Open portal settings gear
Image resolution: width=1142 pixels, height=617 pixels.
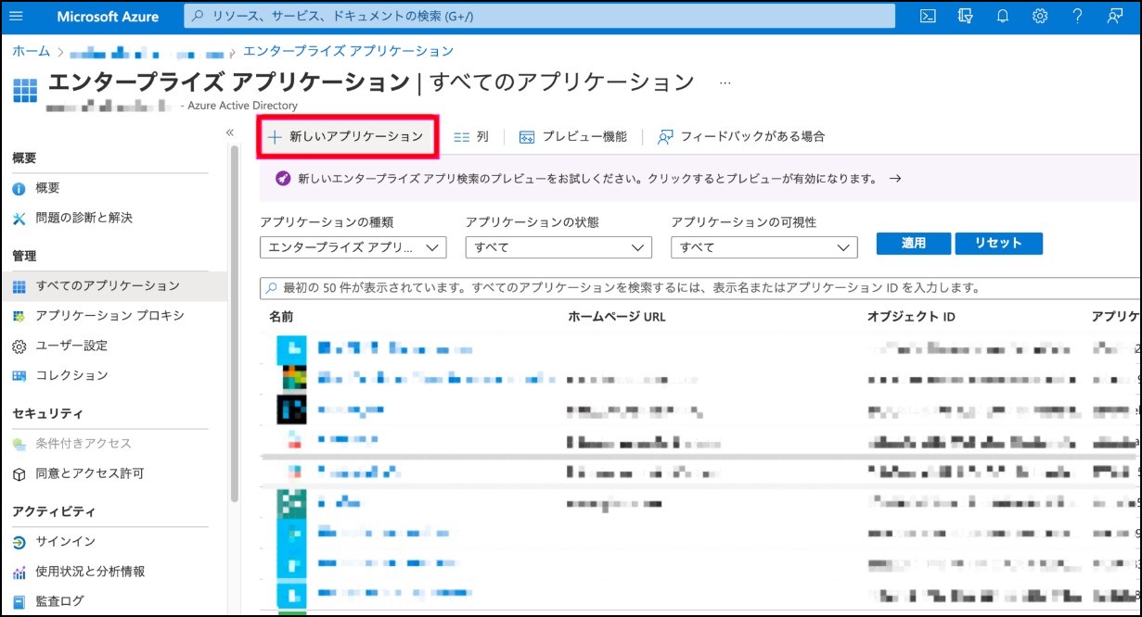pos(1040,16)
